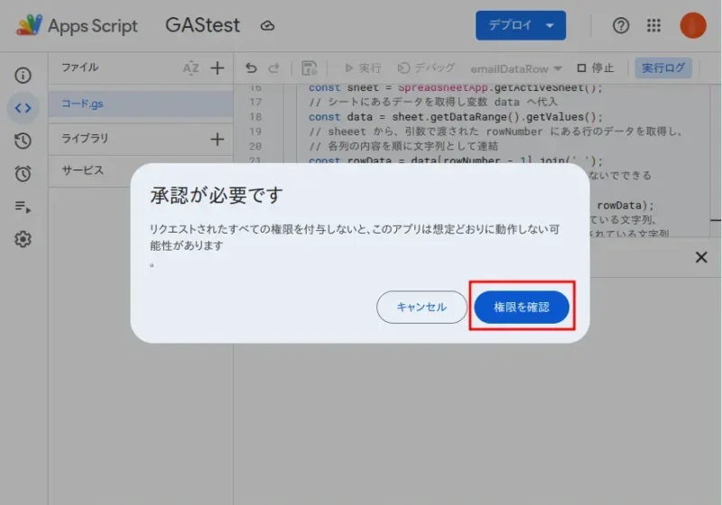Open the Project Settings gear icon

click(23, 239)
